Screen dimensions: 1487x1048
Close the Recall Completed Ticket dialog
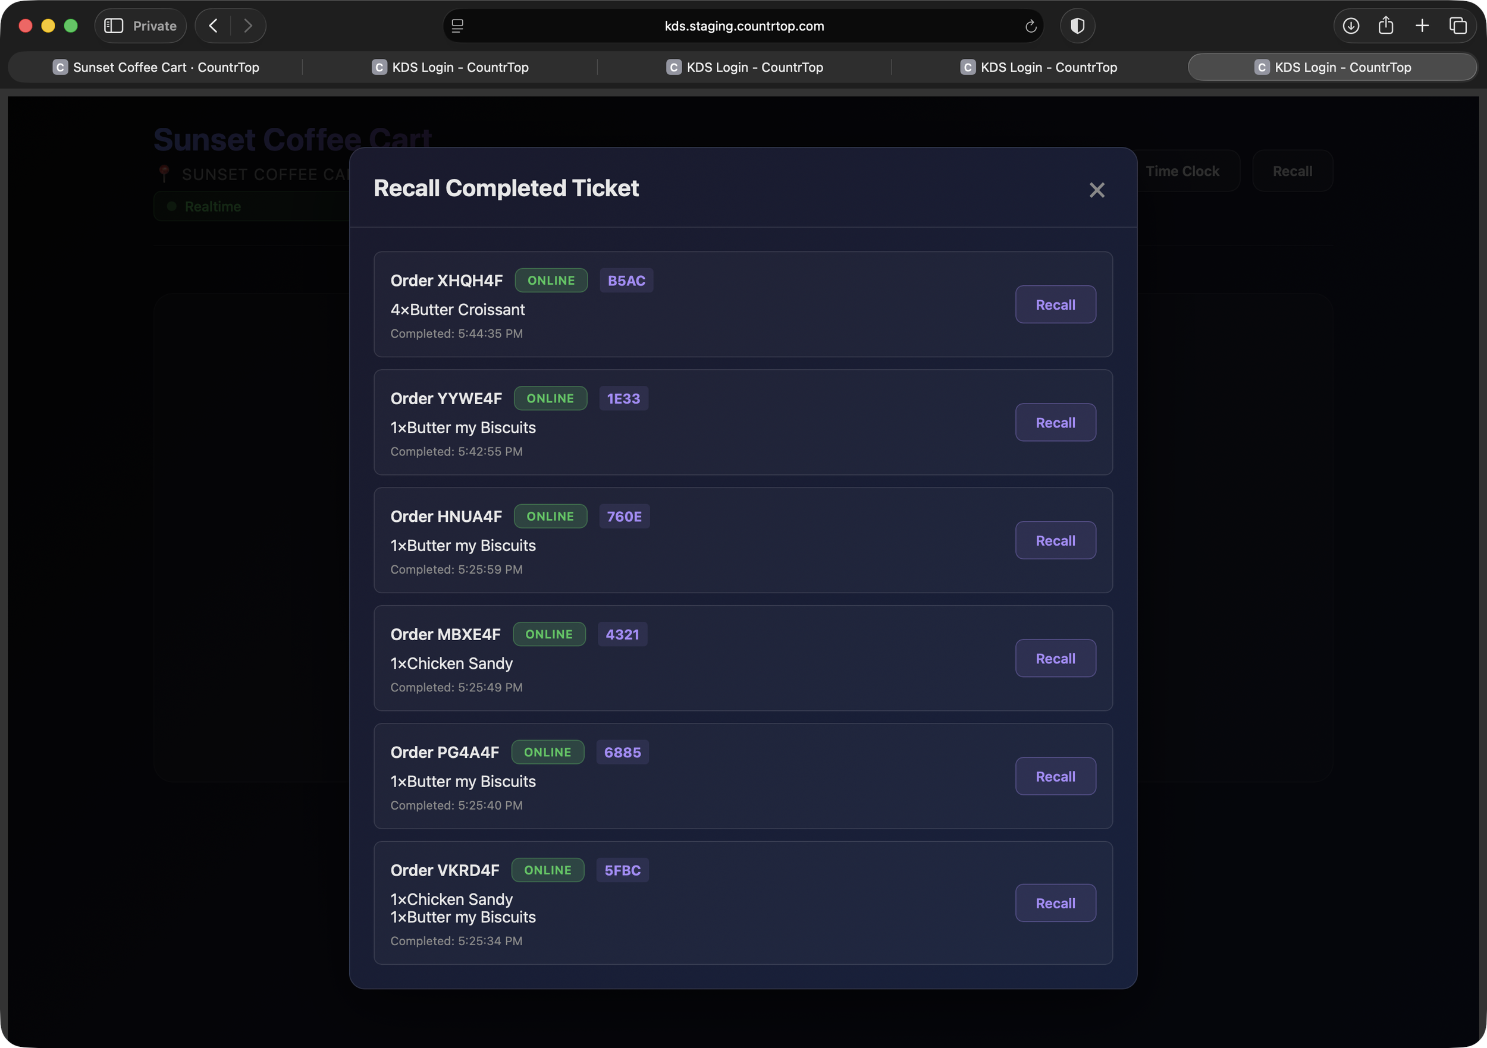pos(1096,190)
